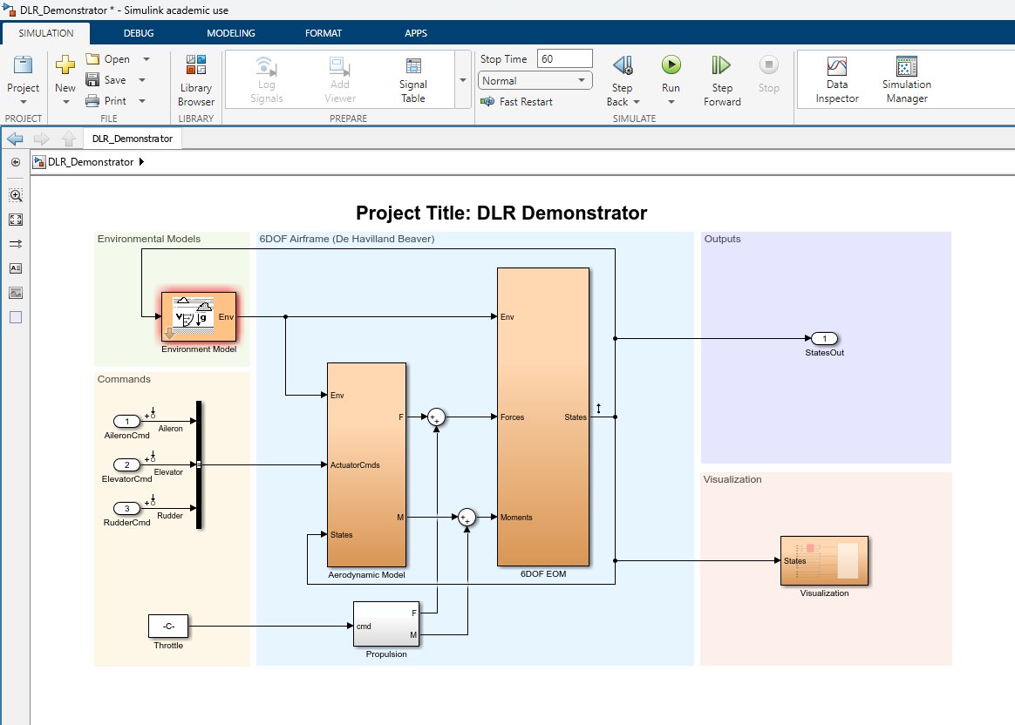Click the Add Viewer icon
Image resolution: width=1015 pixels, height=725 pixels.
[x=340, y=66]
